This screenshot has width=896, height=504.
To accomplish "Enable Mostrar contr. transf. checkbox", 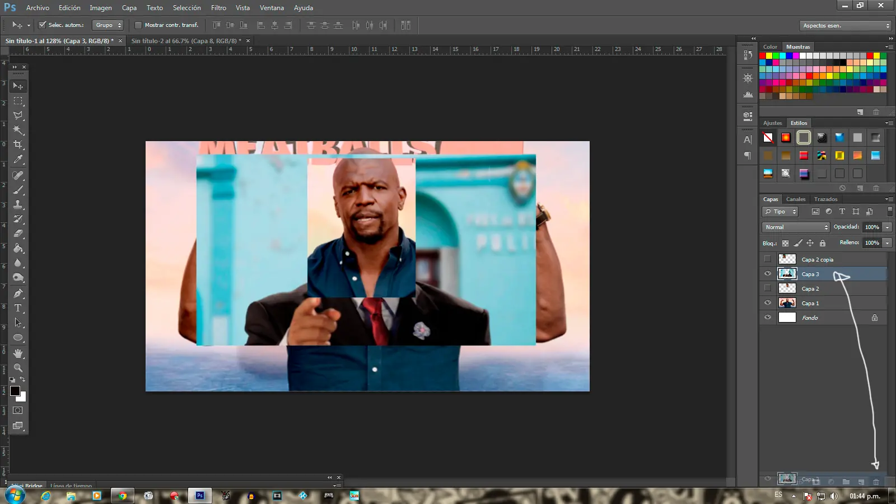I will coord(138,25).
